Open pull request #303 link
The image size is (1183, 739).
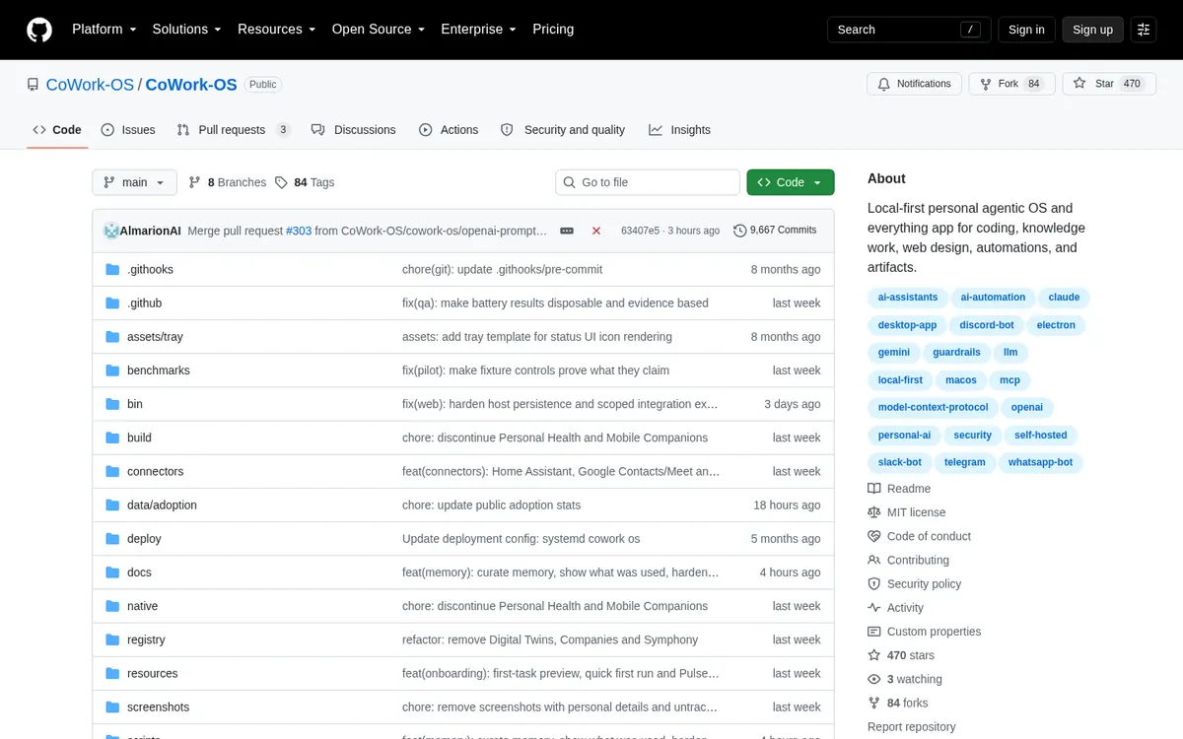299,231
